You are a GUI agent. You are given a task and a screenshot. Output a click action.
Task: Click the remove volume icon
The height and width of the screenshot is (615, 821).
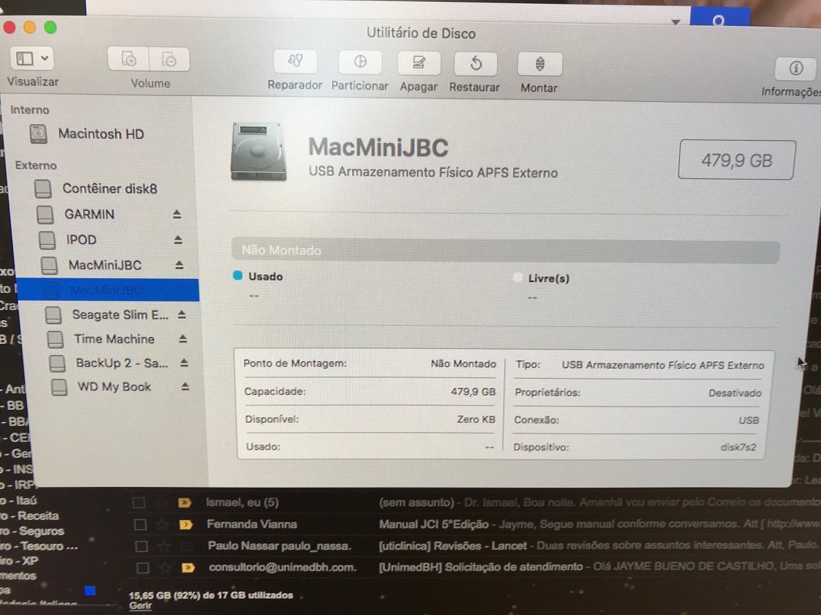(169, 60)
